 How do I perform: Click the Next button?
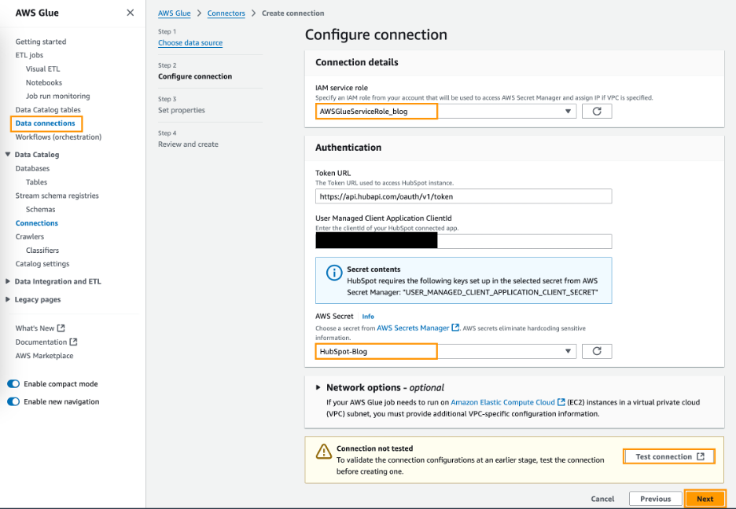click(705, 499)
